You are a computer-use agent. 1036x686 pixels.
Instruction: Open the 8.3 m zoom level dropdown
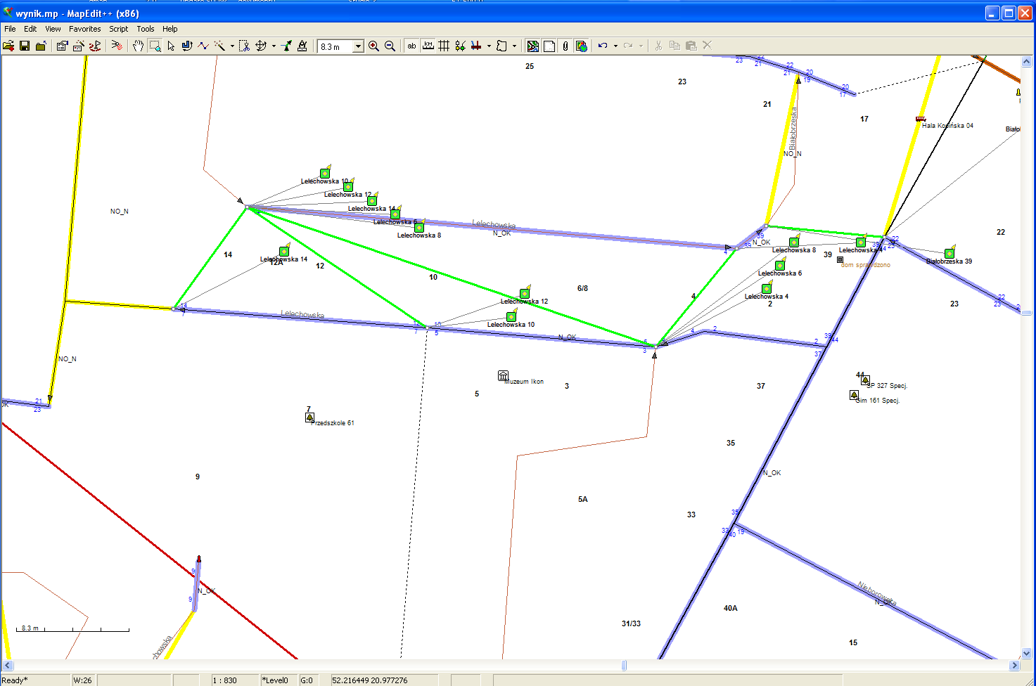point(358,46)
